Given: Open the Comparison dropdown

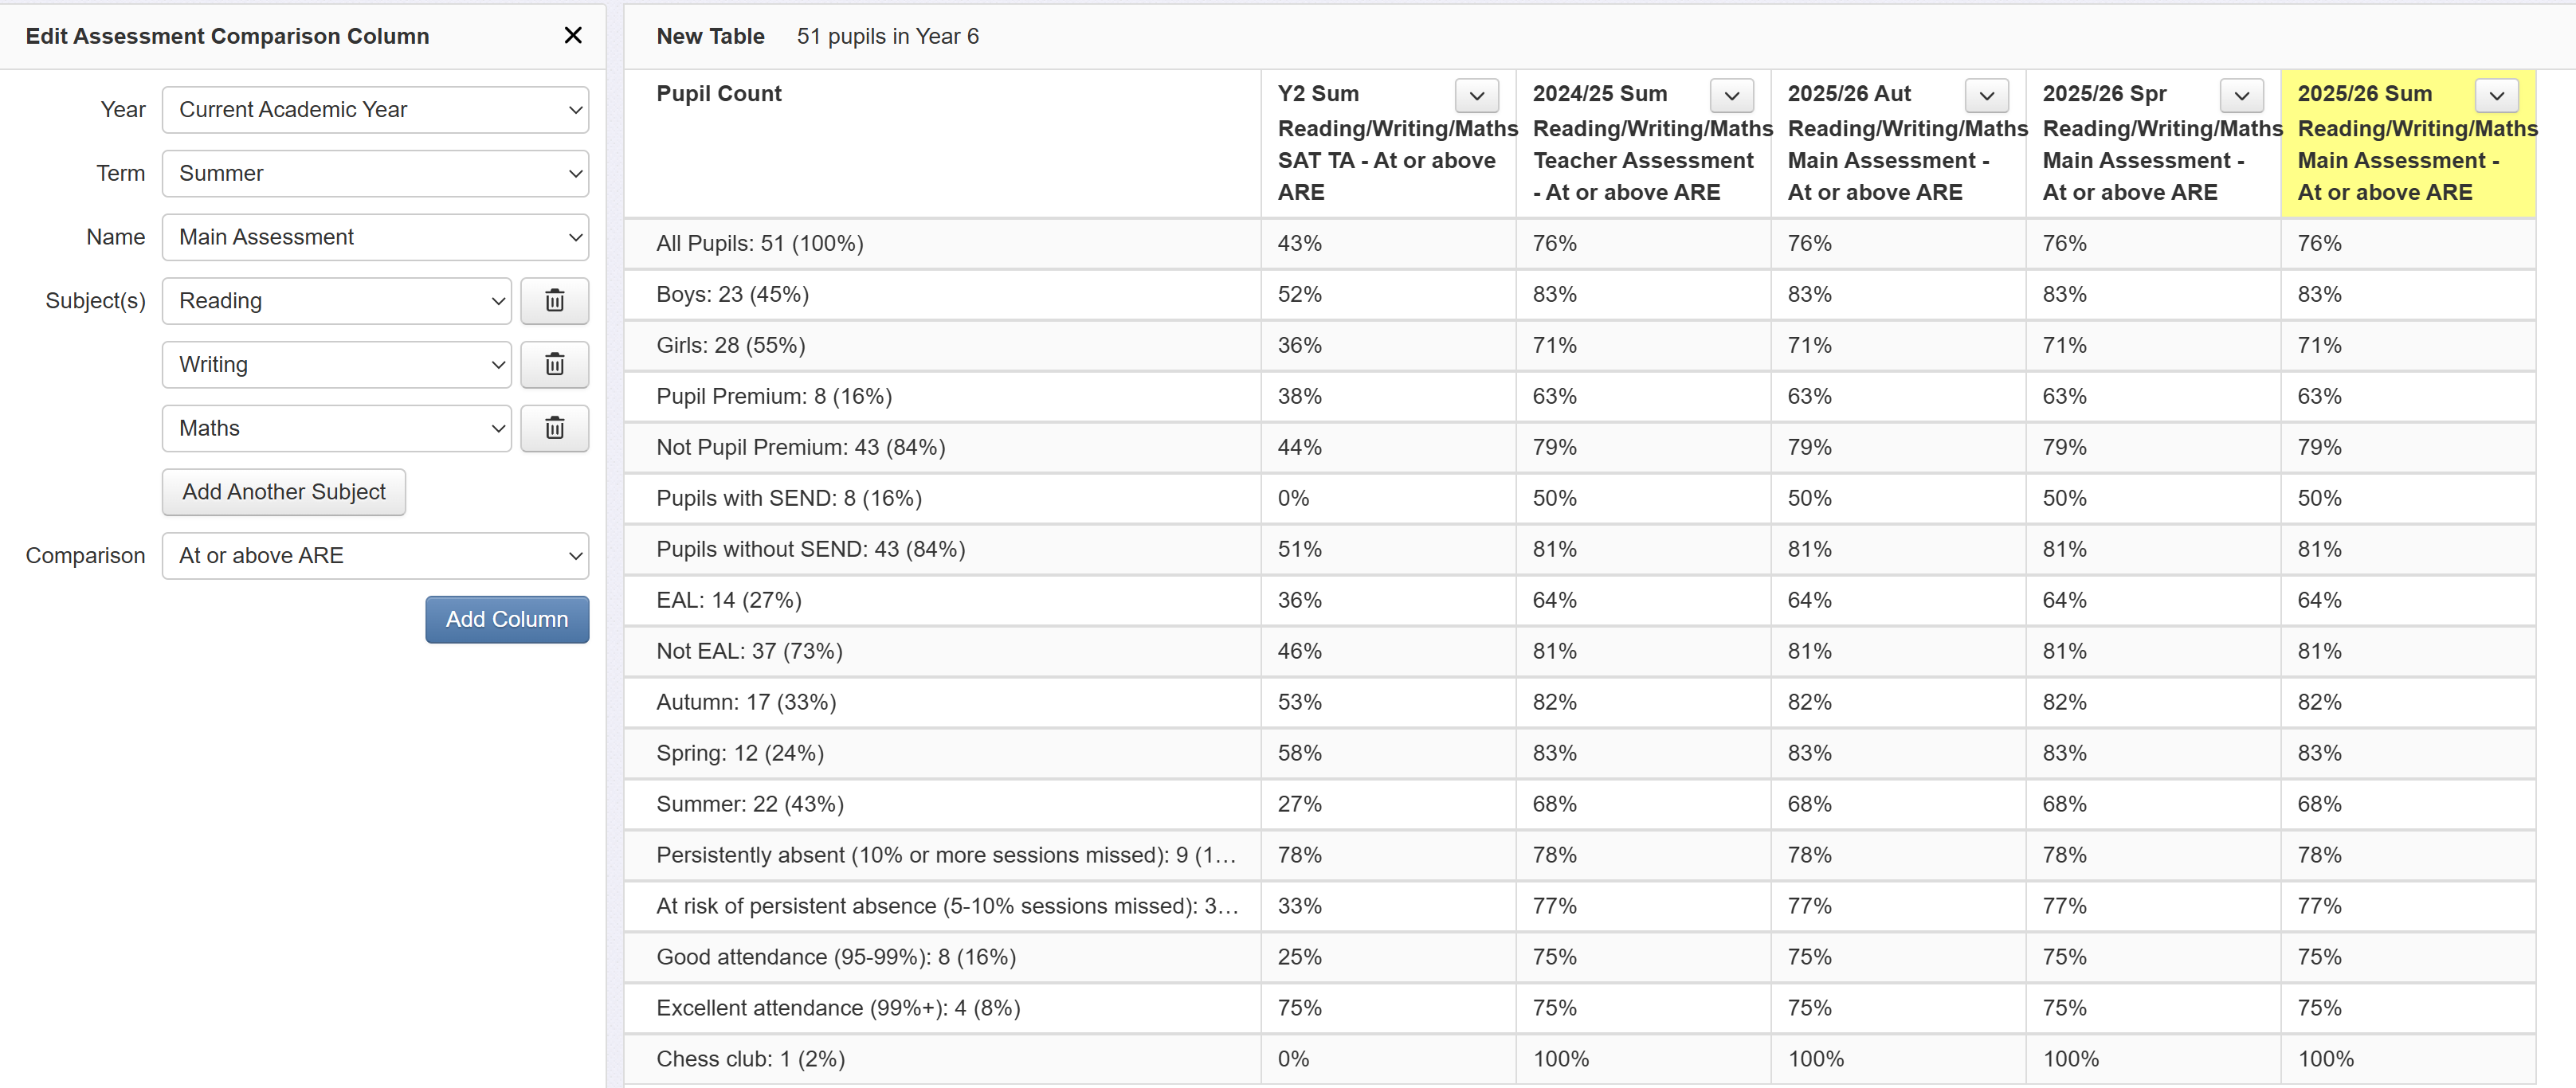Looking at the screenshot, I should coord(375,556).
